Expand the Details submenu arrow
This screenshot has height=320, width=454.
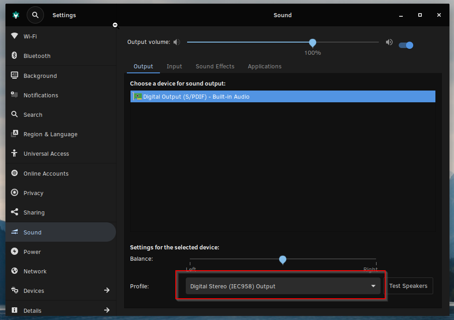107,310
